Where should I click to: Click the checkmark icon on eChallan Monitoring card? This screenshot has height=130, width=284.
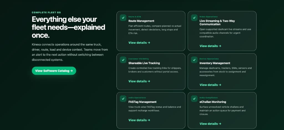[194, 99]
